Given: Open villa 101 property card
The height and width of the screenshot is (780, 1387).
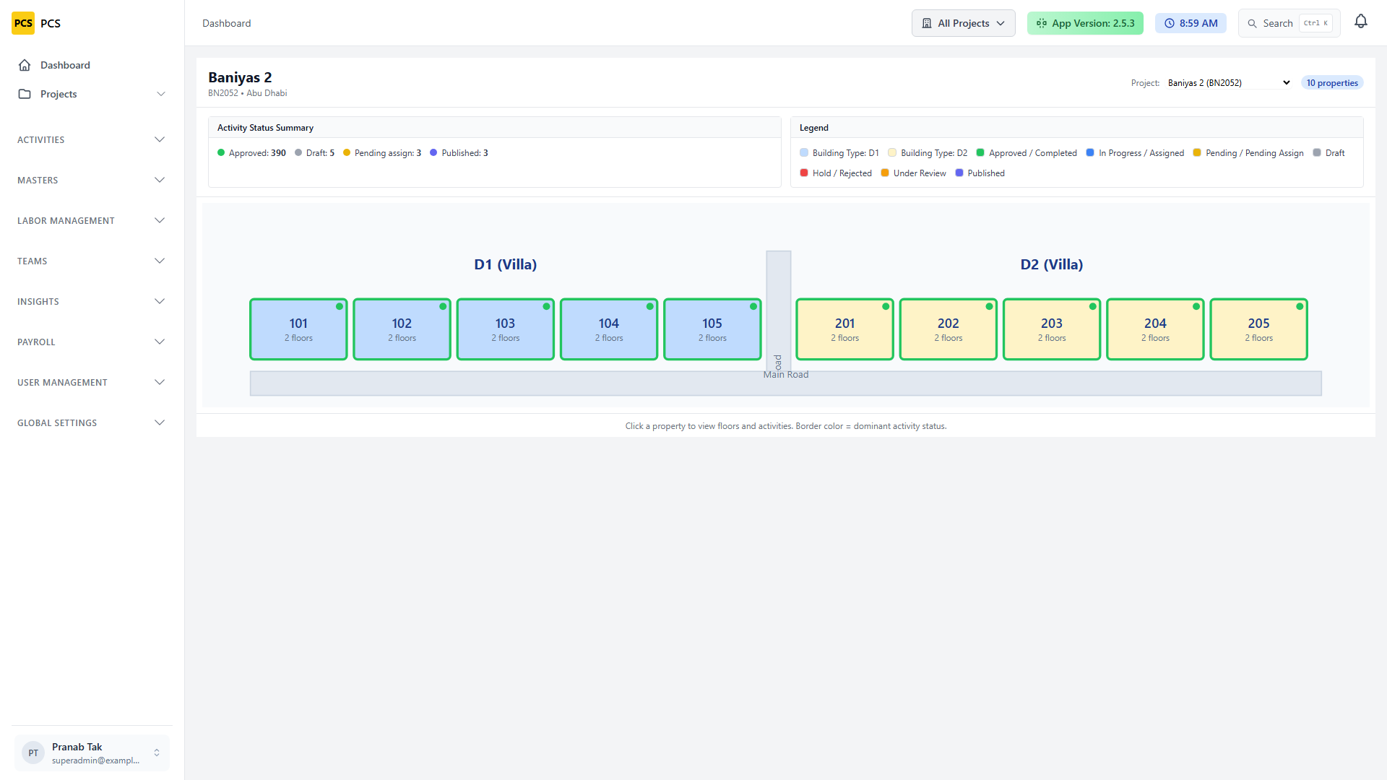Looking at the screenshot, I should pyautogui.click(x=298, y=329).
